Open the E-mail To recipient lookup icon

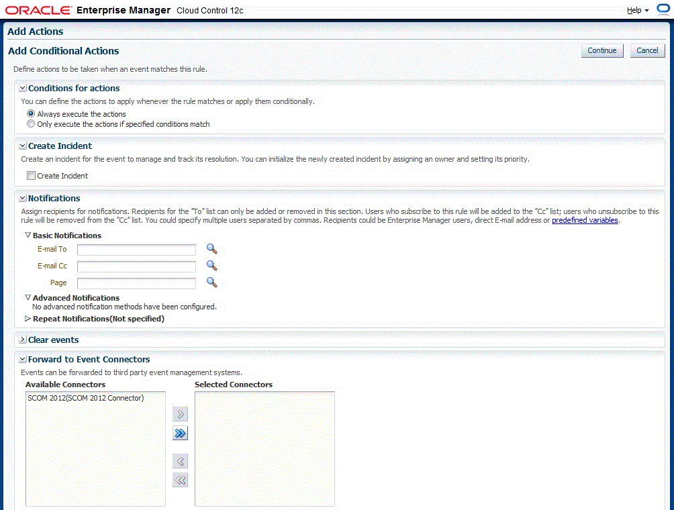click(x=212, y=249)
